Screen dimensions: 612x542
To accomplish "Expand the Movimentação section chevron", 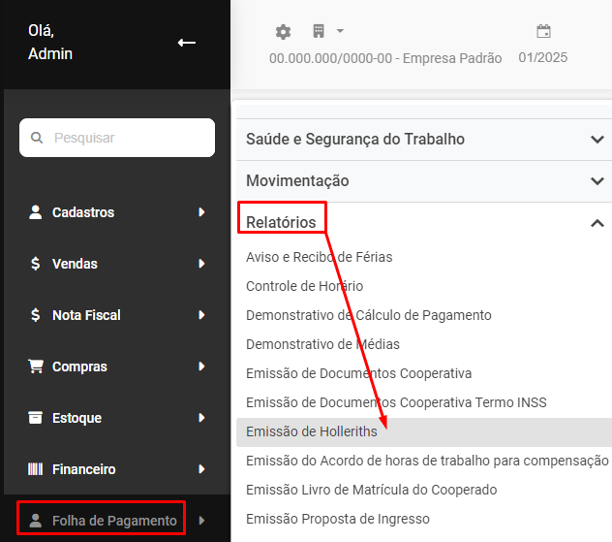I will tap(597, 181).
